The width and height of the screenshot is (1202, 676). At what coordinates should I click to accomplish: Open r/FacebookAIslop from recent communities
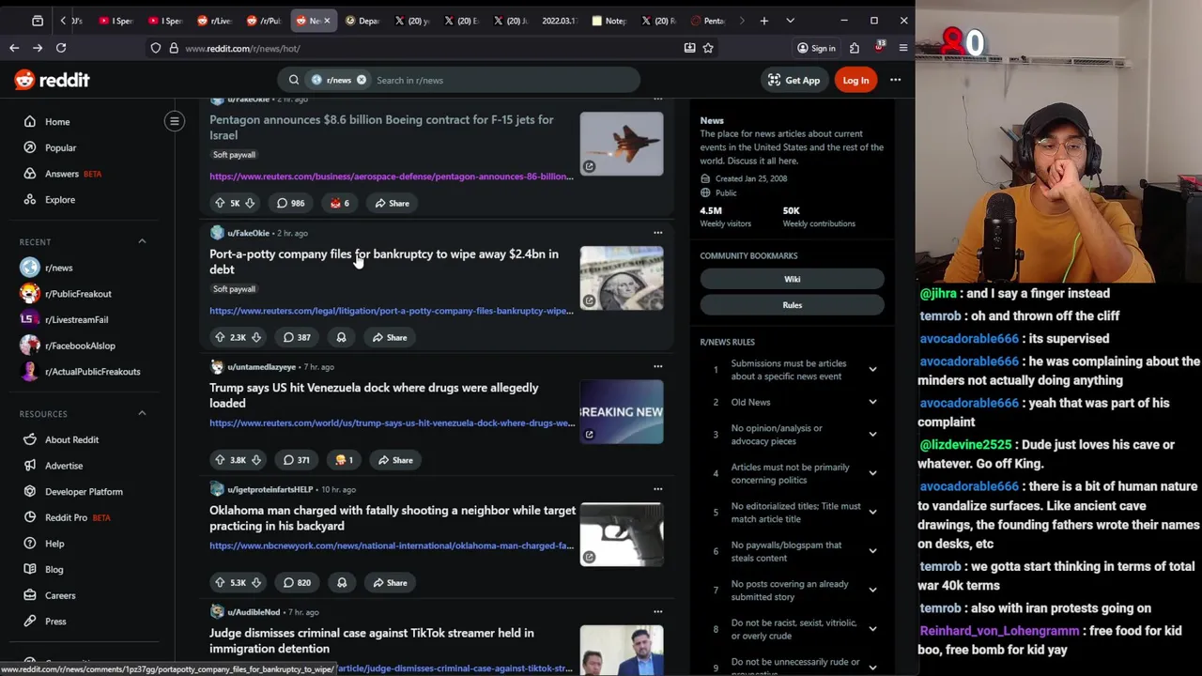click(x=80, y=346)
